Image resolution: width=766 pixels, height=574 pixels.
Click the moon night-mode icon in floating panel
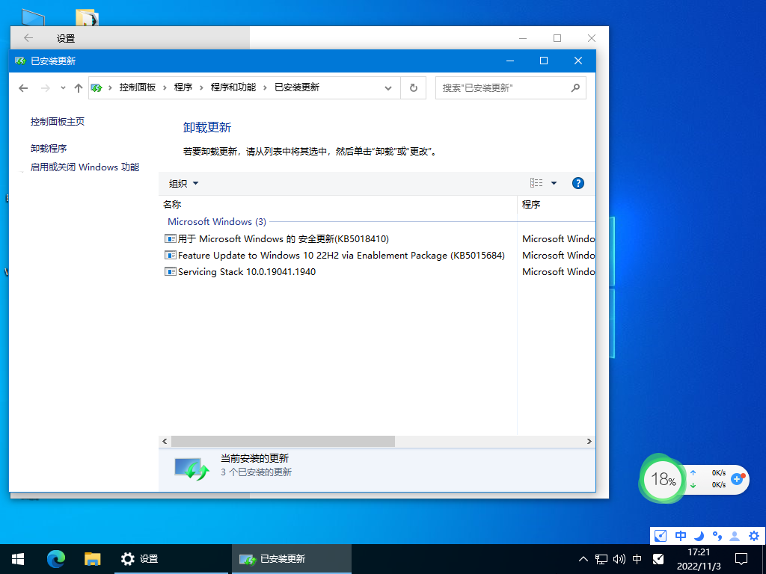coord(699,536)
